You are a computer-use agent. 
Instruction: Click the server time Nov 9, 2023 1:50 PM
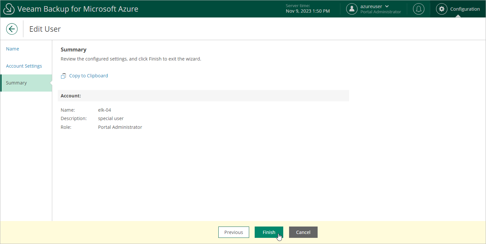tap(308, 11)
